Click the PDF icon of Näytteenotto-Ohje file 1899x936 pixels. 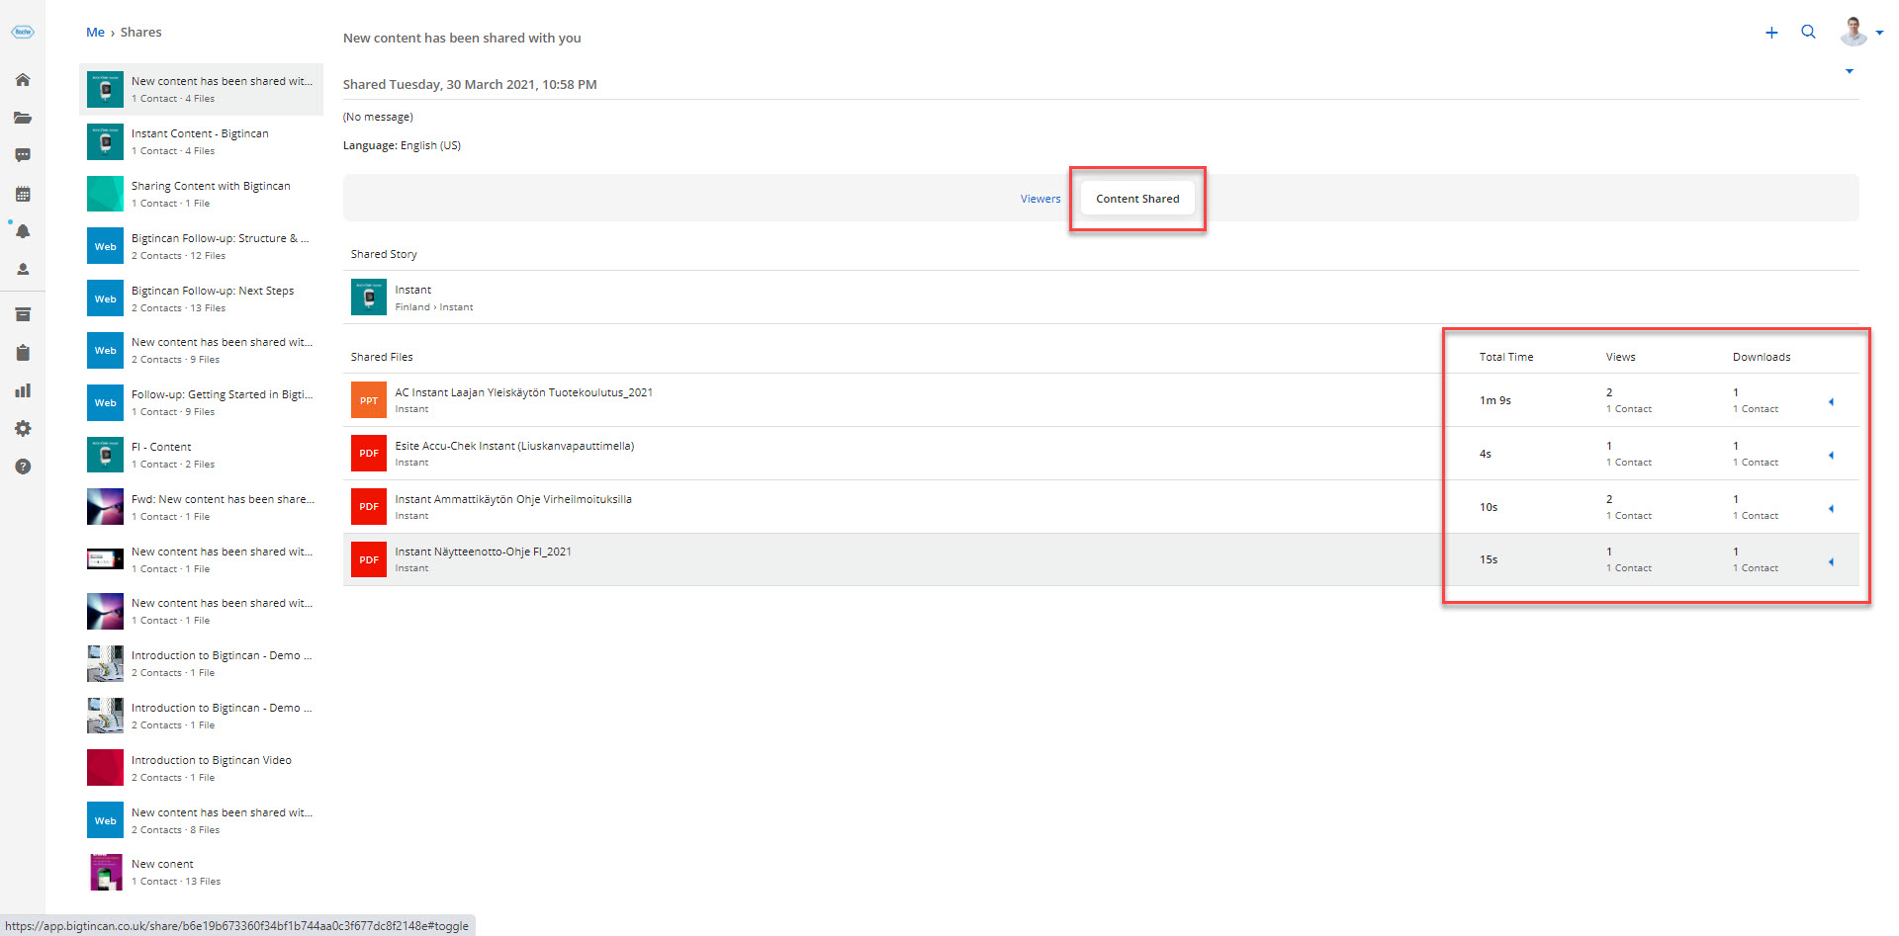click(x=369, y=559)
